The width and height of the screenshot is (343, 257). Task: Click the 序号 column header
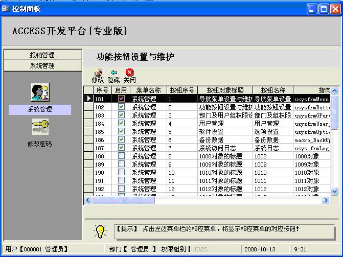[102, 90]
